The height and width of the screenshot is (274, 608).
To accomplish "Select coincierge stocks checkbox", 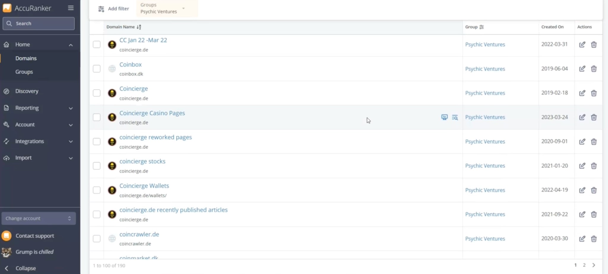I will point(97,166).
